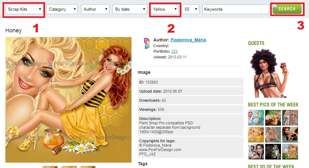Click the Joined: 2013.03.11 text

(x=170, y=57)
